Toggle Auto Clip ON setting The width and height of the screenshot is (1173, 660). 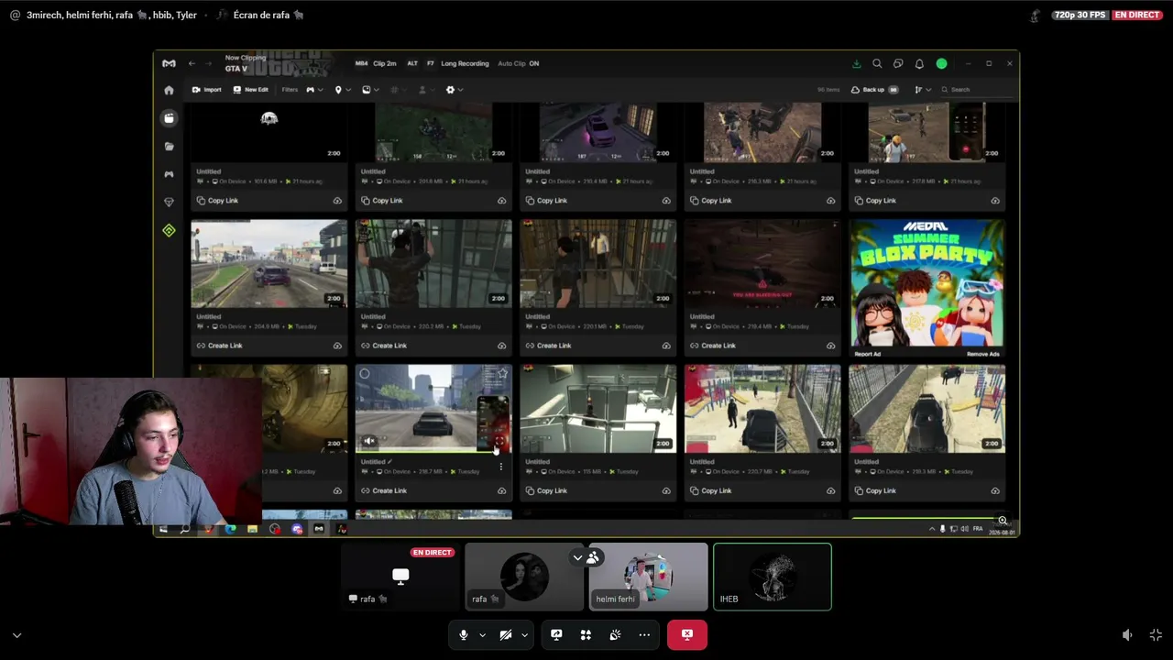(519, 64)
